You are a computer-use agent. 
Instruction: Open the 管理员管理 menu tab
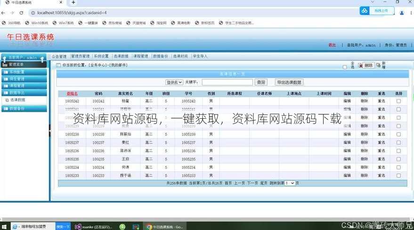point(80,56)
